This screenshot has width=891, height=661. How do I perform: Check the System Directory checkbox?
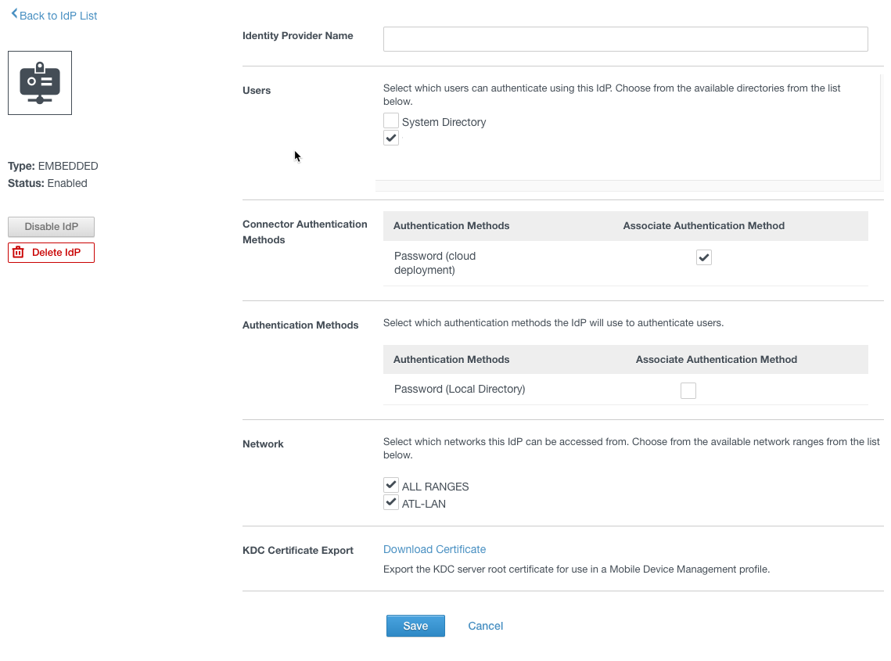(391, 120)
